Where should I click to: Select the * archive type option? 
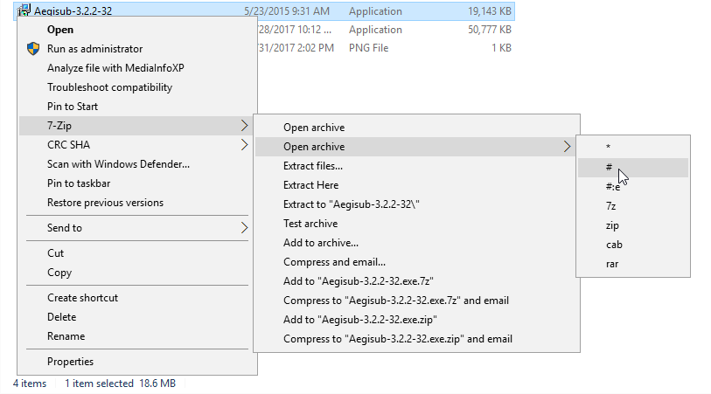click(x=608, y=147)
